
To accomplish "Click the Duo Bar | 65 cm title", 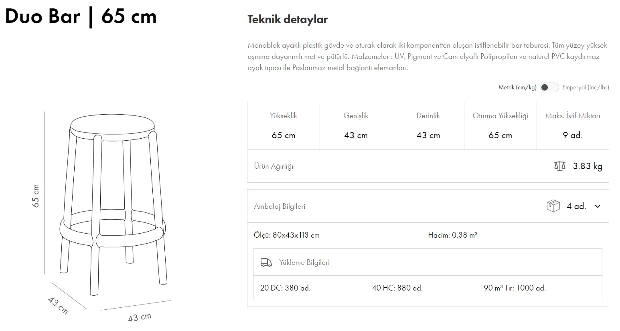I will coord(81,17).
